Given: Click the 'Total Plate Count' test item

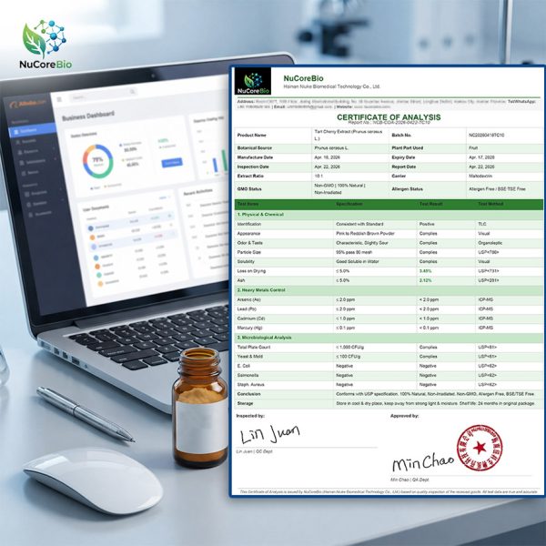Looking at the screenshot, I should point(254,348).
